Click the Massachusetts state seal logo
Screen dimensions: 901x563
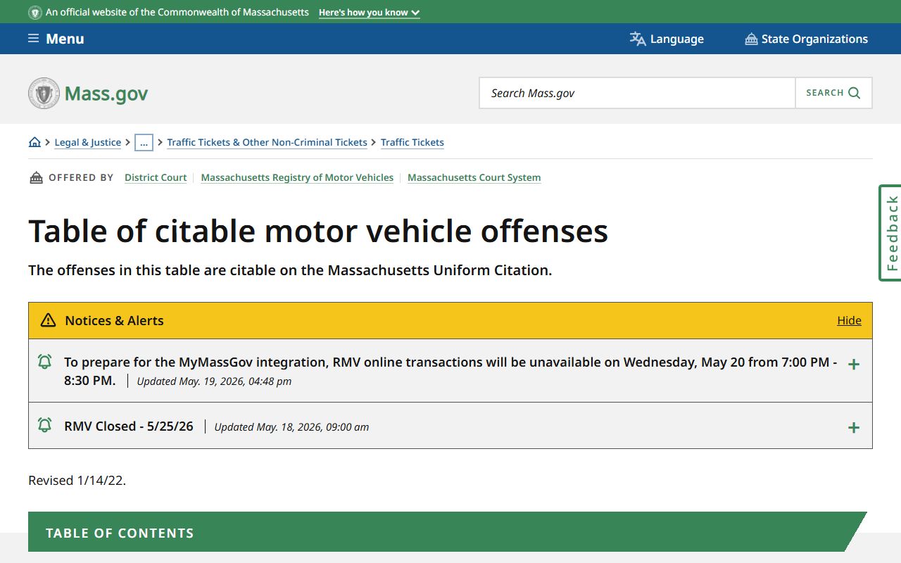[44, 93]
